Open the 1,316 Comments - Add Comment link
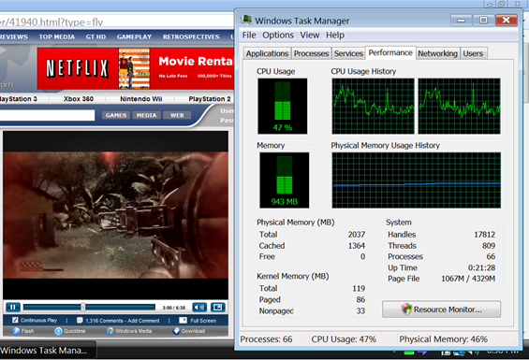Viewport: 529px width, 360px height. 122,321
